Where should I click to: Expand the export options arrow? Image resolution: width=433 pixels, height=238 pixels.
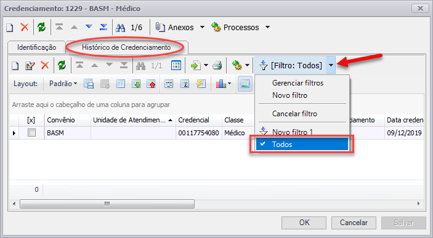pos(206,66)
